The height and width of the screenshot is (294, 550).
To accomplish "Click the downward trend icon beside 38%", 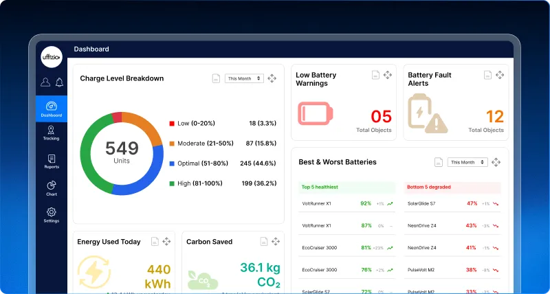I will pyautogui.click(x=496, y=270).
